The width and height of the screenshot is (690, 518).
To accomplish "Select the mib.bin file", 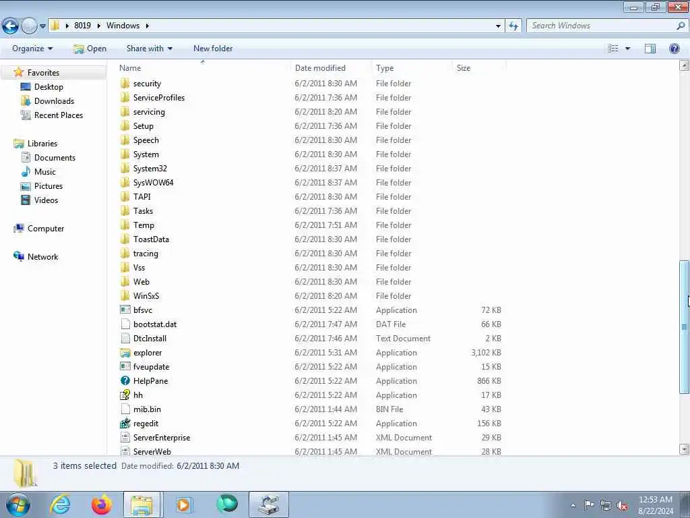I will [147, 409].
